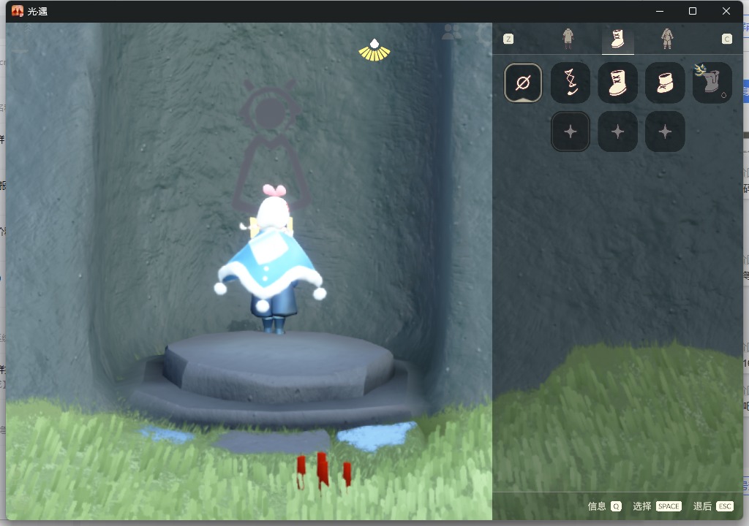Open the friends silhouette icon
749x526 pixels.
[x=451, y=32]
